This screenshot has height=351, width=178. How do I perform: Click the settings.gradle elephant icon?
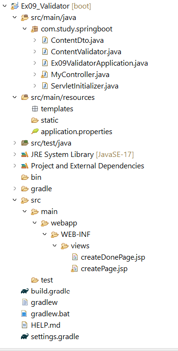click(24, 336)
